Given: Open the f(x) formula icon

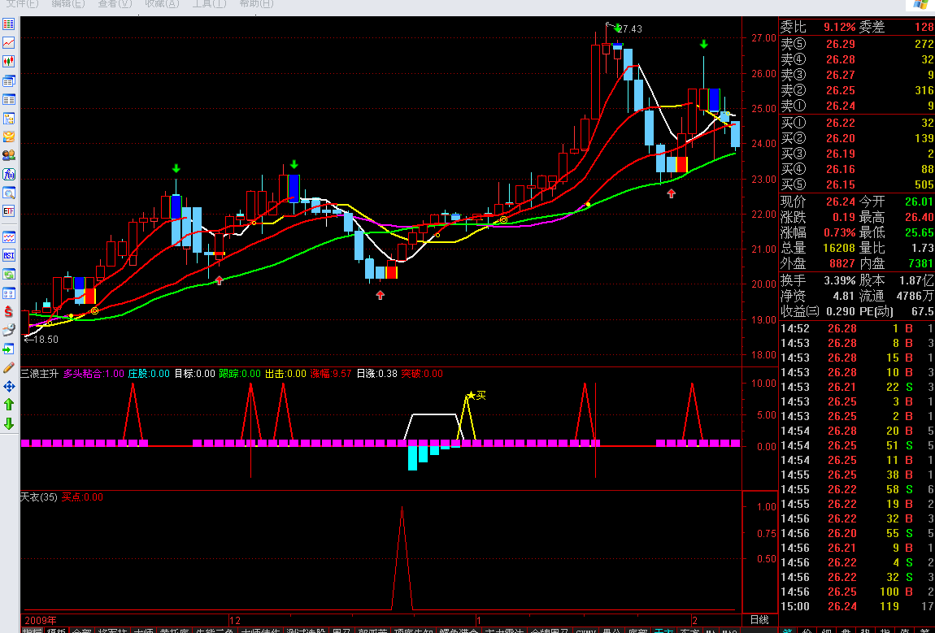Looking at the screenshot, I should (x=8, y=174).
